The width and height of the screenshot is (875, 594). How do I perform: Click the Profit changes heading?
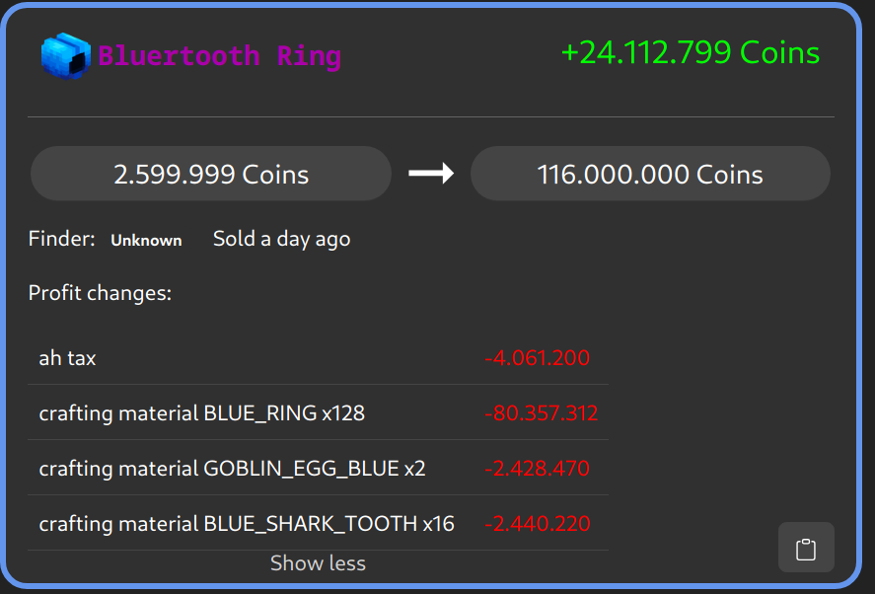(100, 293)
